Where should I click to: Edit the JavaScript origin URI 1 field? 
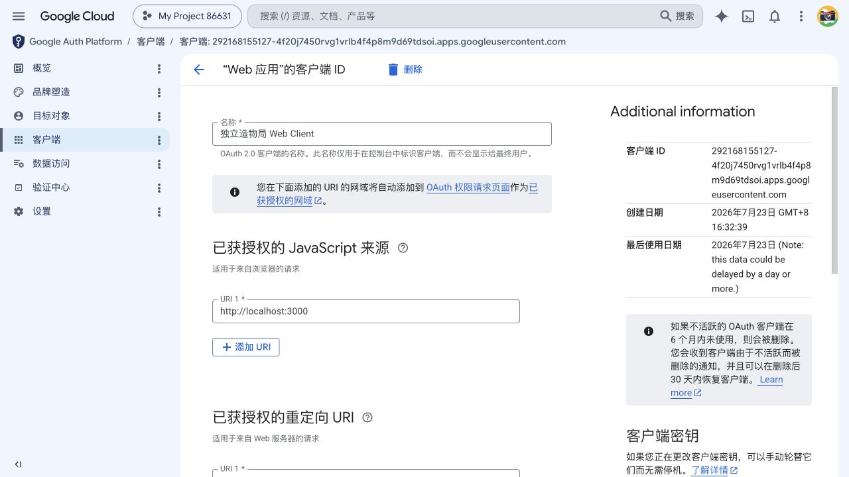(366, 311)
